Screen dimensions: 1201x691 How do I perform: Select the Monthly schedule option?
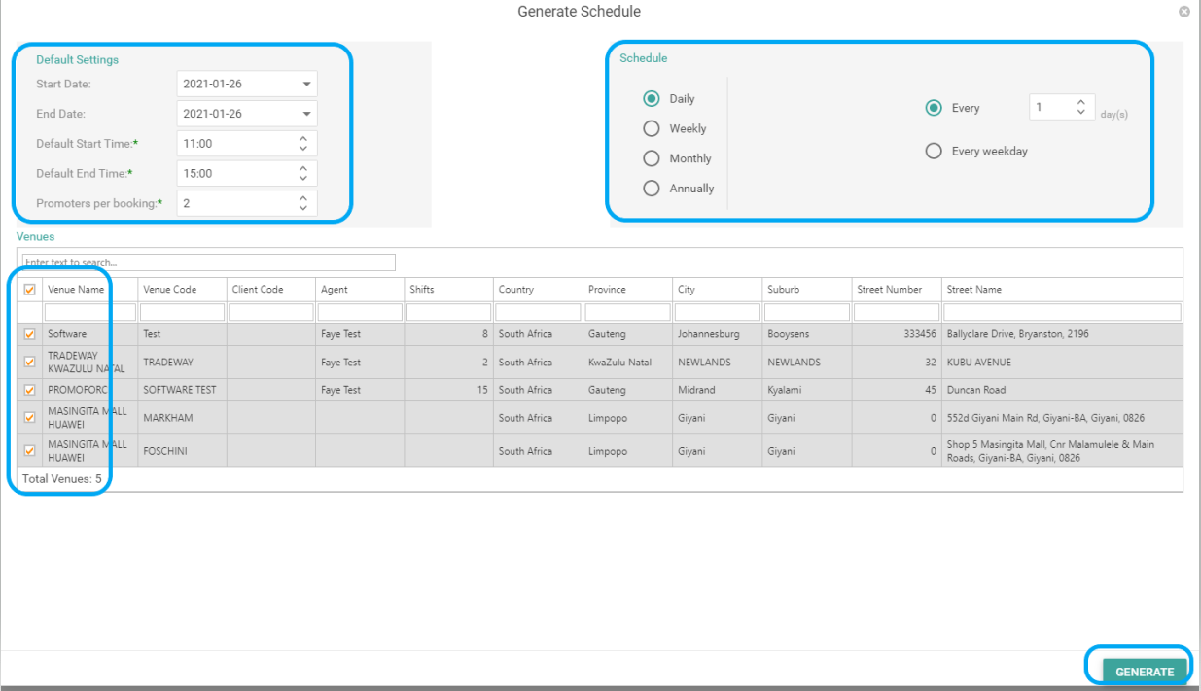click(x=652, y=158)
